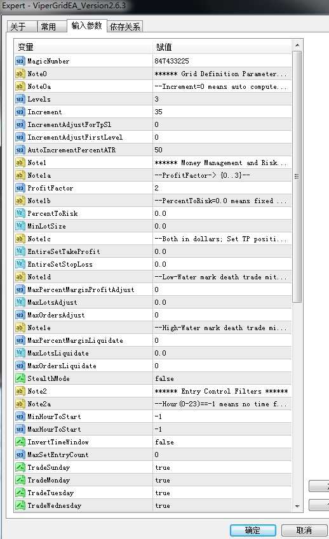
Task: Click the Note0 string type icon
Action: 20,74
